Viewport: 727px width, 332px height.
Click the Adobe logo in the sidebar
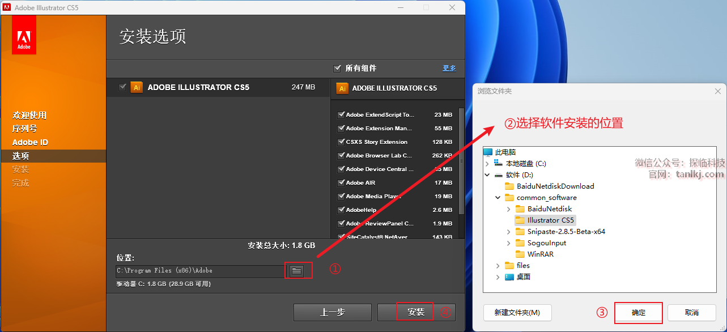point(24,35)
